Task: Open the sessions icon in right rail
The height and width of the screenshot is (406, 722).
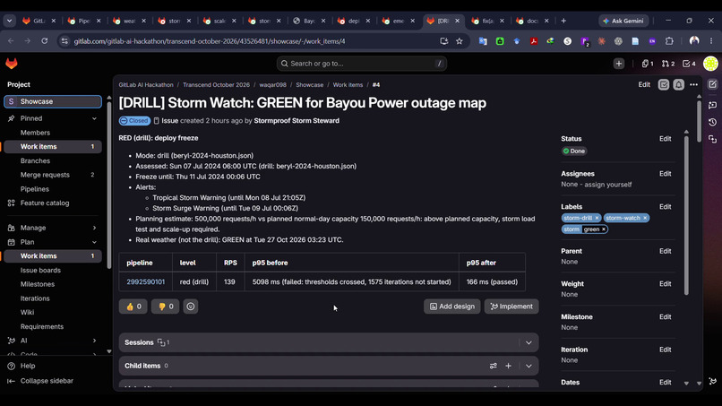Action: (713, 139)
